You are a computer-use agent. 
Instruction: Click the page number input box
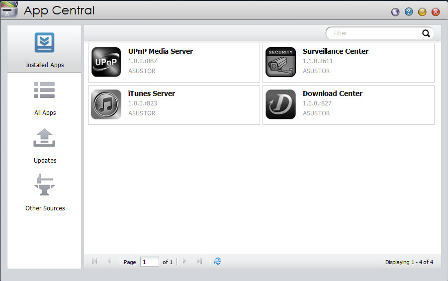[149, 262]
